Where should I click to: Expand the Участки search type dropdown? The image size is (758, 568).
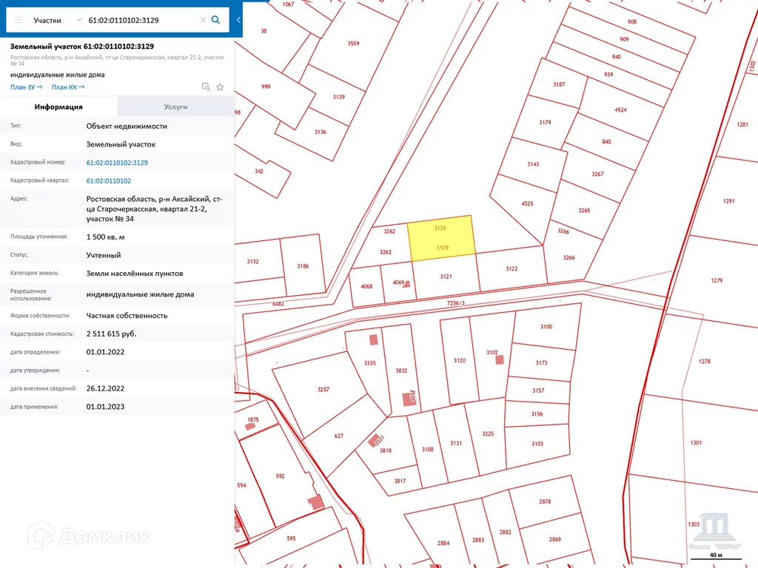78,20
